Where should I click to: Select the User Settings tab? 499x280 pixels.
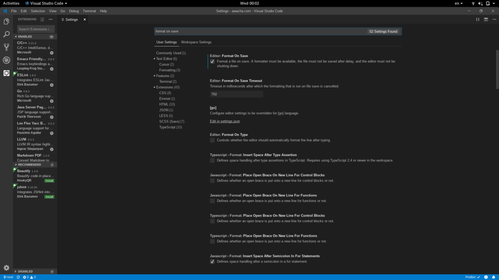167,42
